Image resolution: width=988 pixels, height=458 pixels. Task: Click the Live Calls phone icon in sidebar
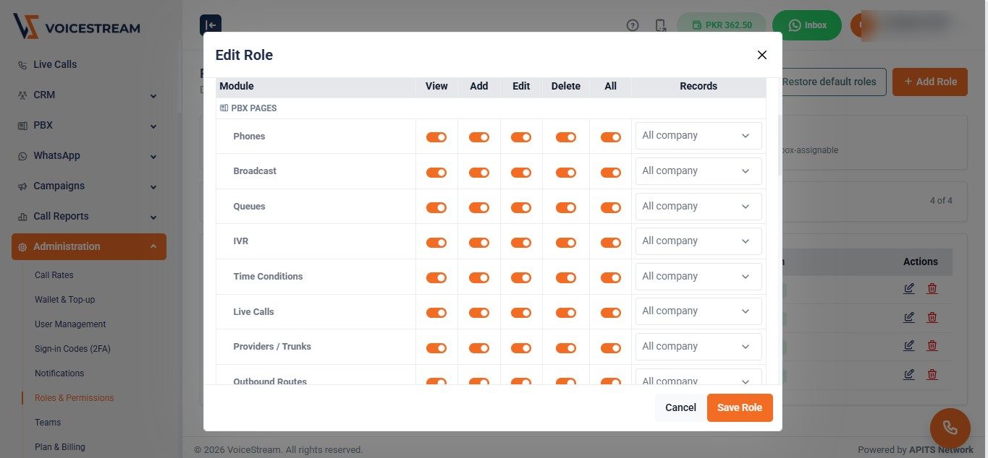pos(22,65)
